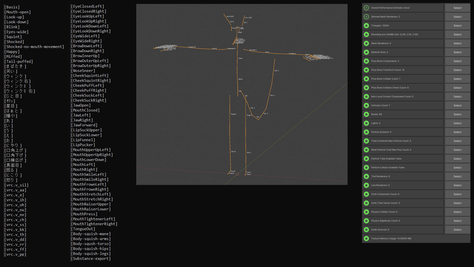Screen dimensions: 474x267
Task: Click the circle icon for Overall Performance Estimate
Action: coord(366,8)
